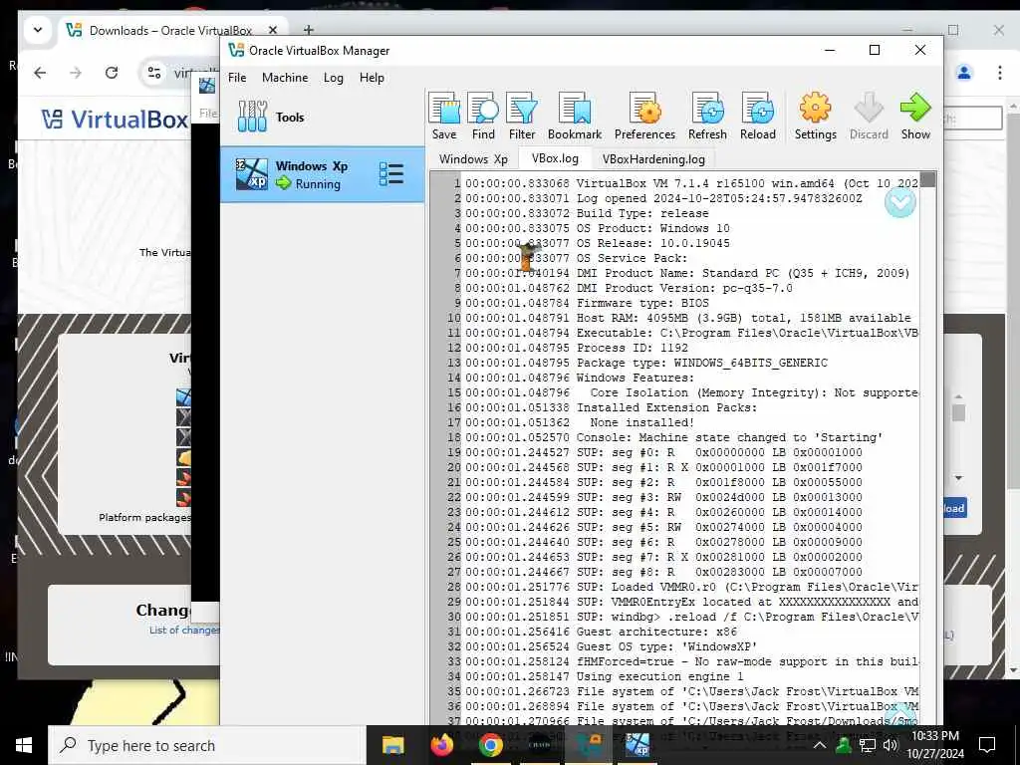Screen dimensions: 1020x765
Task: Open File Explorer from taskbar
Action: click(392, 745)
